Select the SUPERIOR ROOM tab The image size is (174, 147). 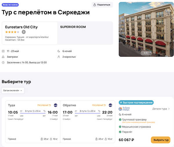tap(73, 27)
